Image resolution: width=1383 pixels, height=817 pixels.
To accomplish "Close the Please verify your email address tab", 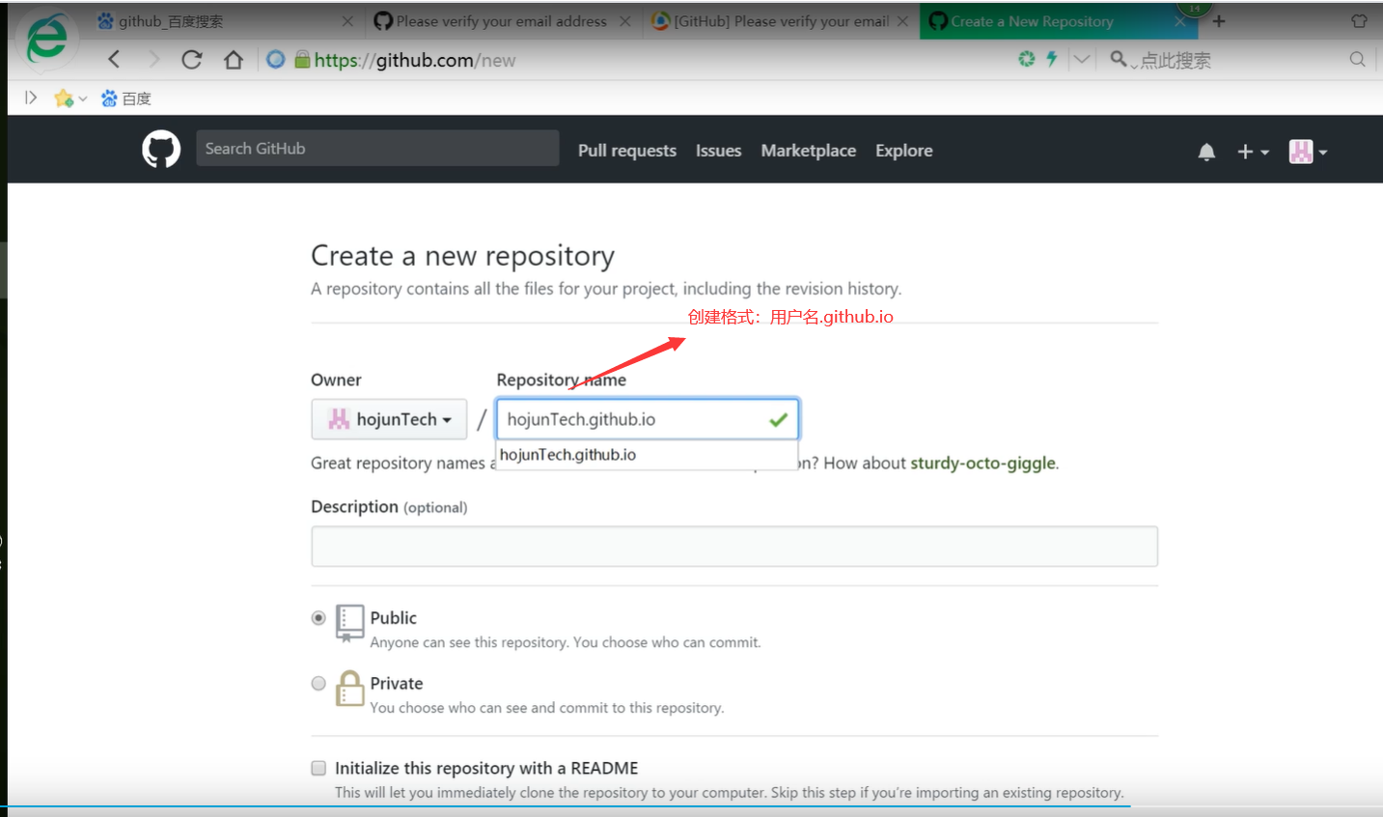I will point(625,21).
